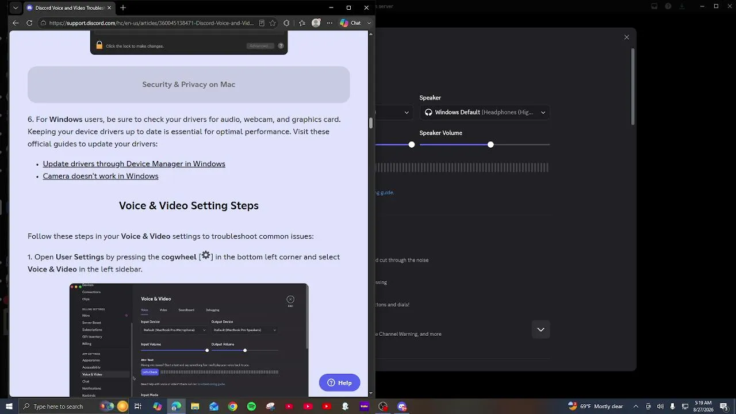The width and height of the screenshot is (736, 414).
Task: Close the Discord Voice and Video tab
Action: [x=109, y=8]
